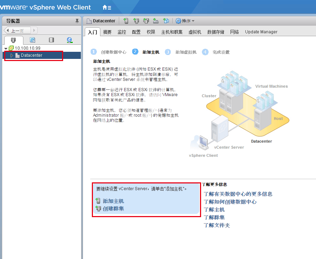Open the 主机和群集 tab
Viewport: 316px width, 259px height.
172,32
